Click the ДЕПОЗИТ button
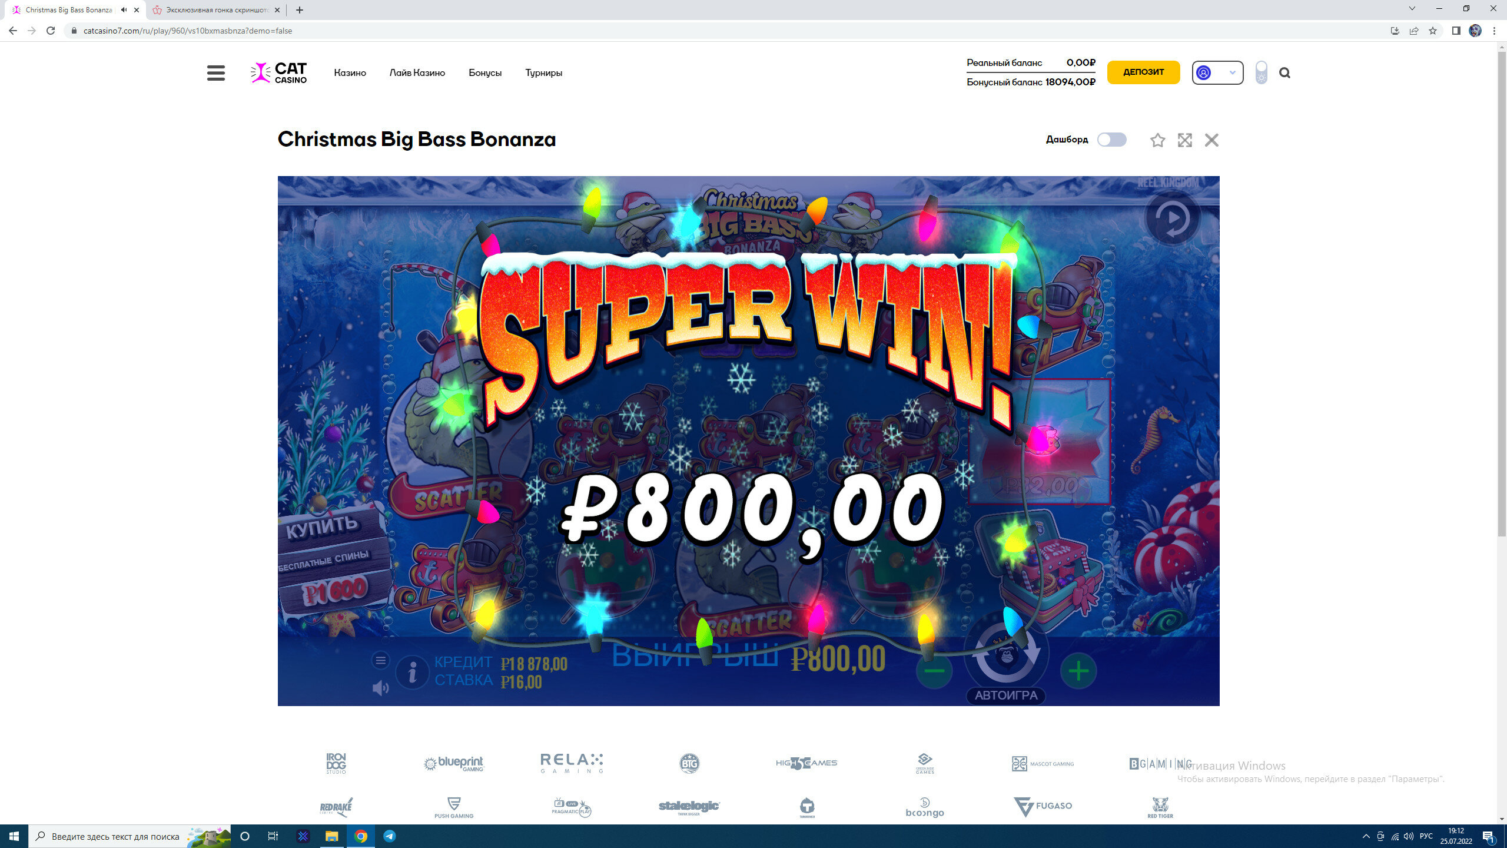This screenshot has width=1507, height=848. 1143,72
